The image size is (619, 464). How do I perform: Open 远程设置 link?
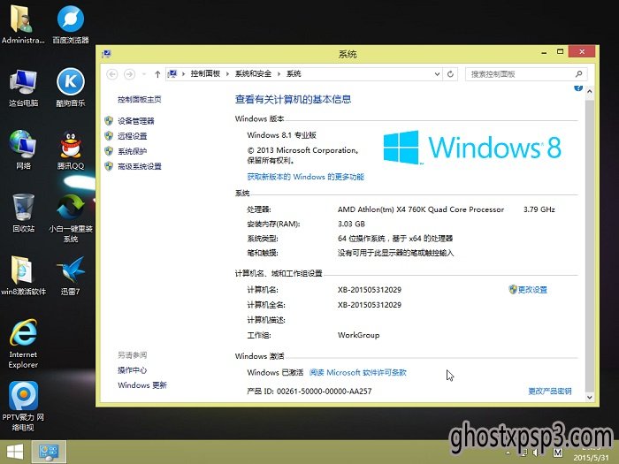(133, 136)
